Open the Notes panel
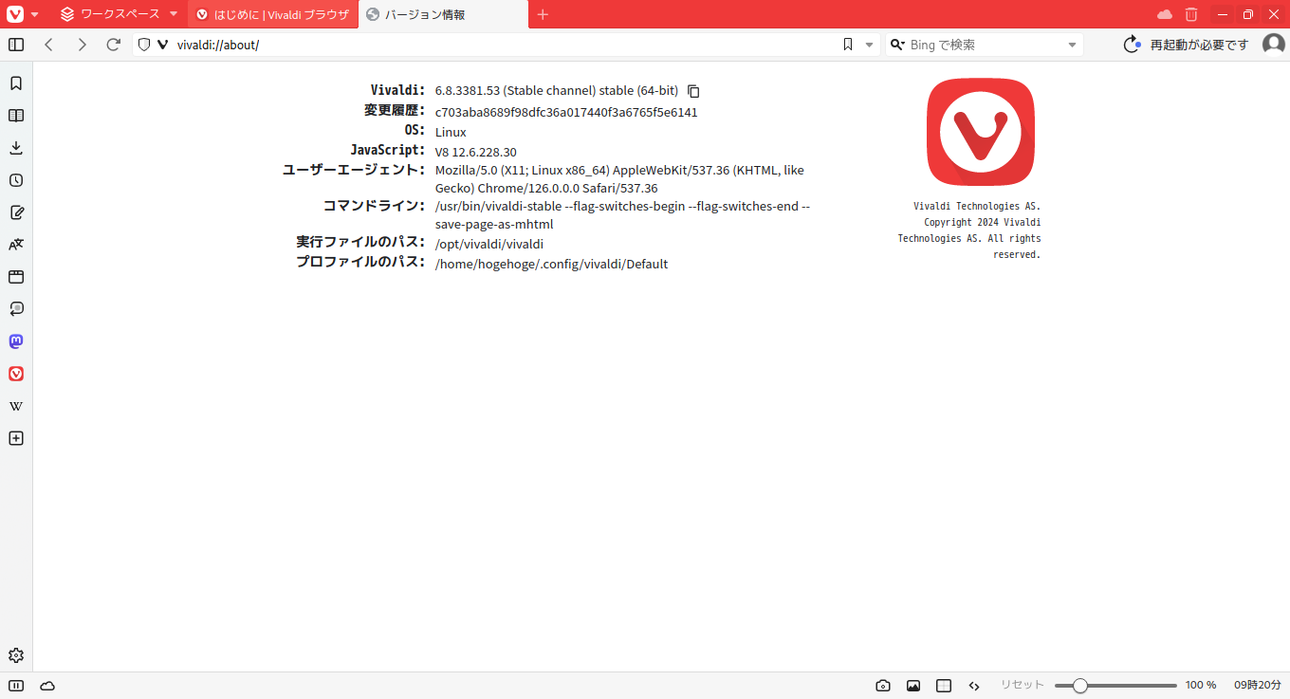This screenshot has height=699, width=1290. 16,212
